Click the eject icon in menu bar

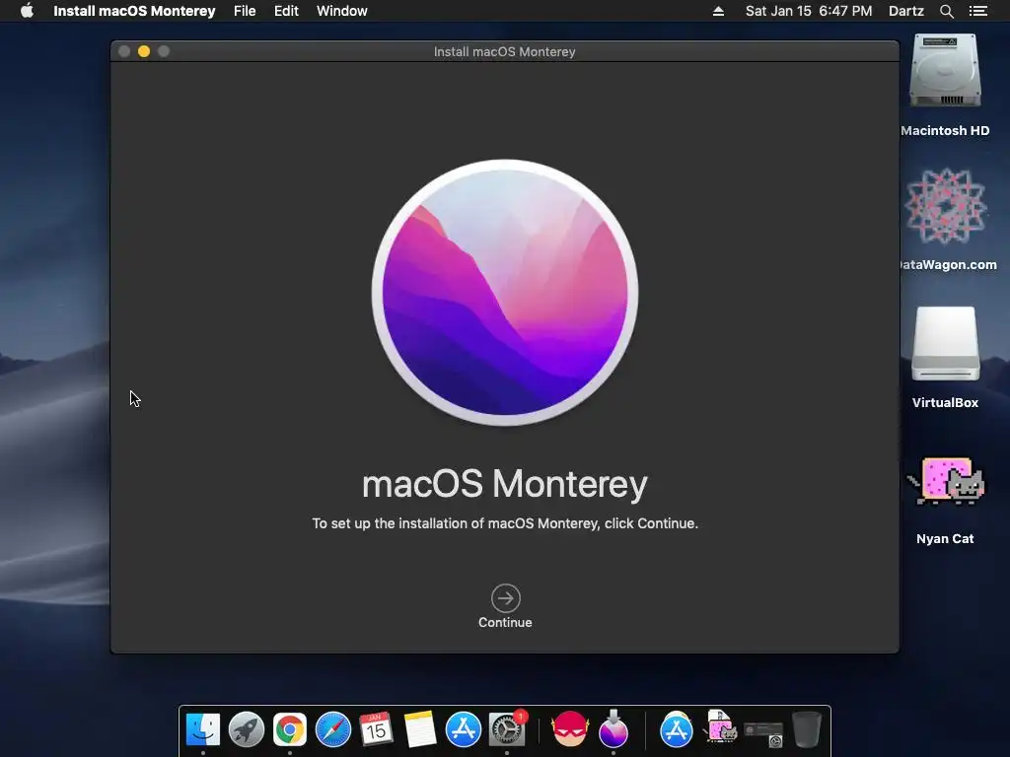coord(718,11)
